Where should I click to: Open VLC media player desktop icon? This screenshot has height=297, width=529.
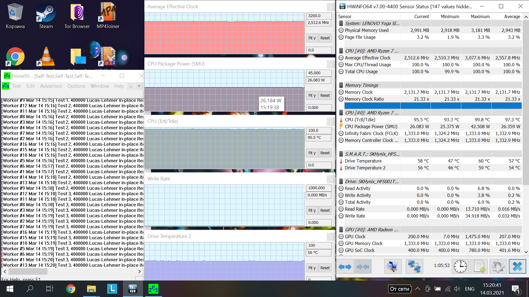click(46, 57)
